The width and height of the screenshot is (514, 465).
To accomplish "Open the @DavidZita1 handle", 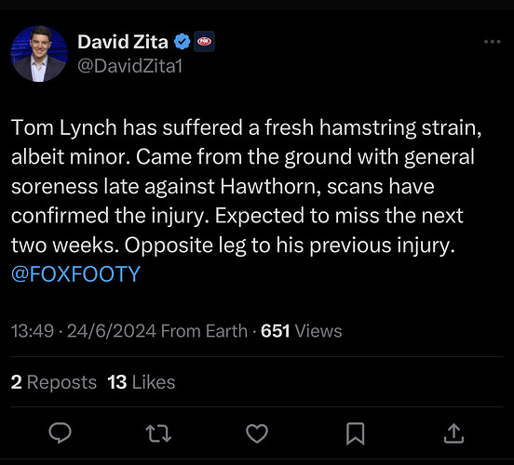I will tap(129, 66).
